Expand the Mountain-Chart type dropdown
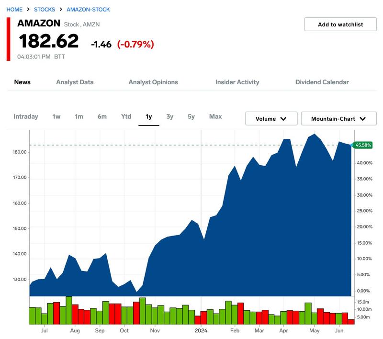 [x=338, y=119]
